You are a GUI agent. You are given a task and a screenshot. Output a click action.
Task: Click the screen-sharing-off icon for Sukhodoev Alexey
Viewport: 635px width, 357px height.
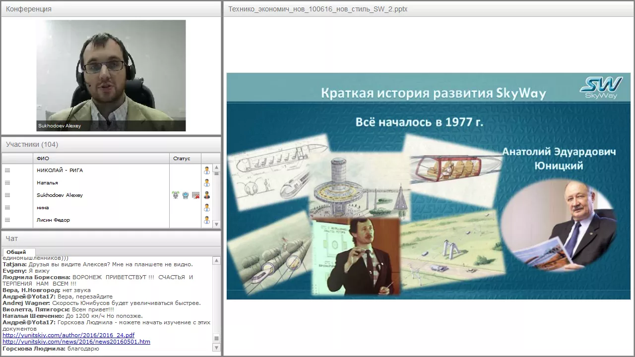(x=195, y=195)
